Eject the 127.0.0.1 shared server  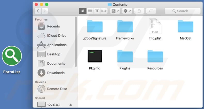(x=71, y=105)
